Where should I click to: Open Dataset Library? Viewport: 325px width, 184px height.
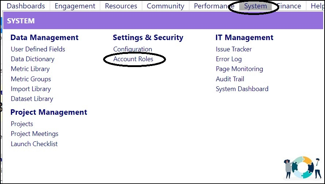point(32,99)
